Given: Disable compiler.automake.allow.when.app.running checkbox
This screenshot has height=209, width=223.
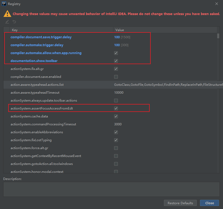Looking at the screenshot, I should pos(116,53).
